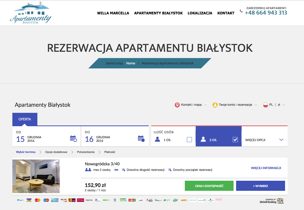Click the location pin icon next to Kontakt i mapa

(x=178, y=104)
